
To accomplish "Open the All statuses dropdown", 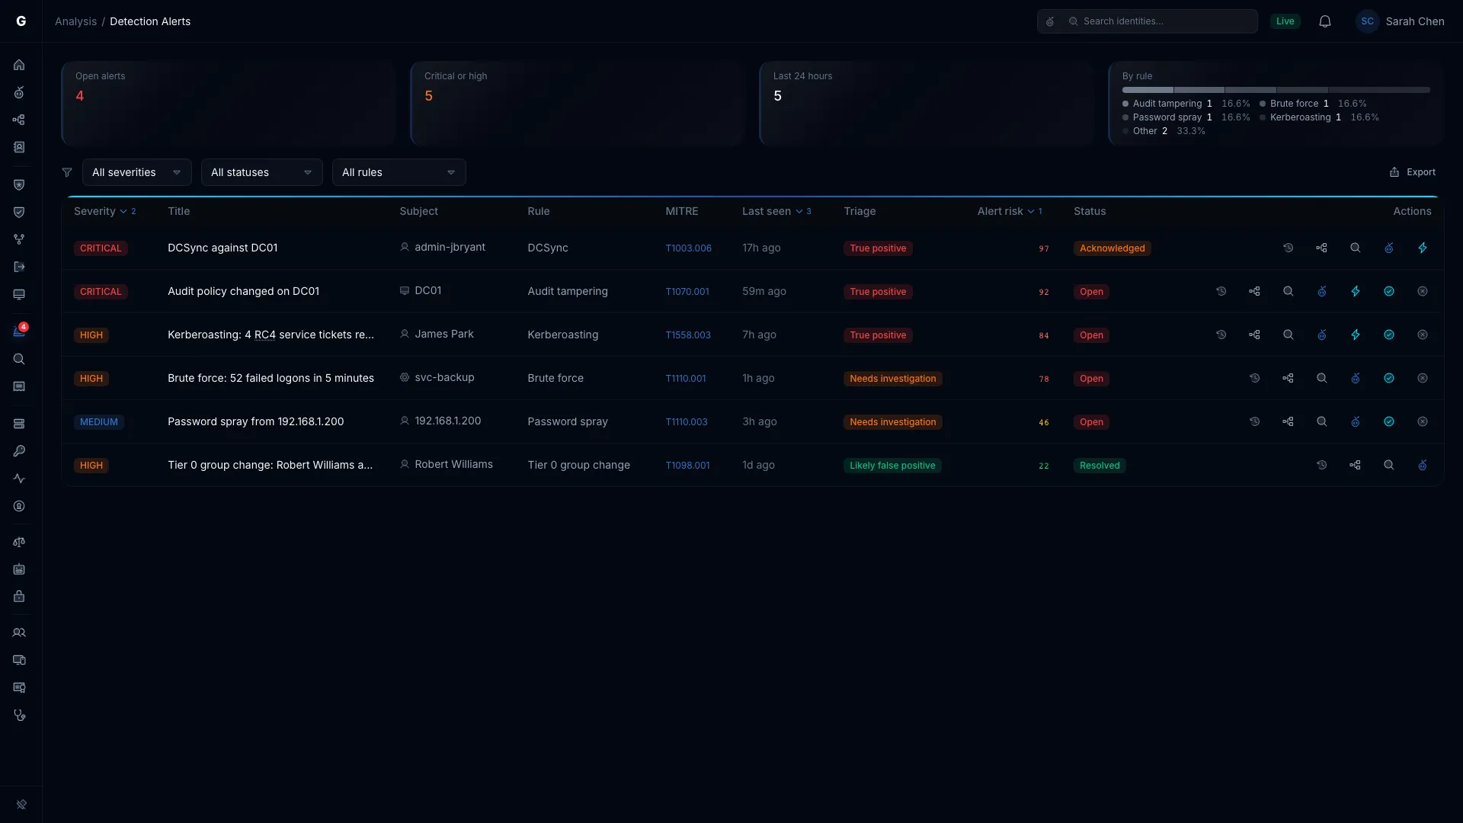I will pos(262,172).
